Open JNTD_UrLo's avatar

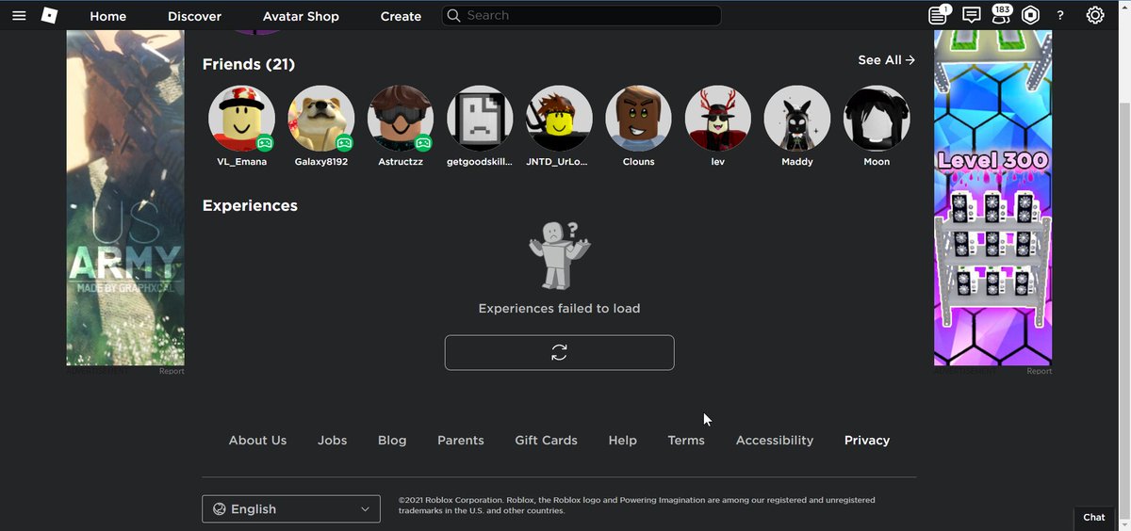pyautogui.click(x=559, y=118)
